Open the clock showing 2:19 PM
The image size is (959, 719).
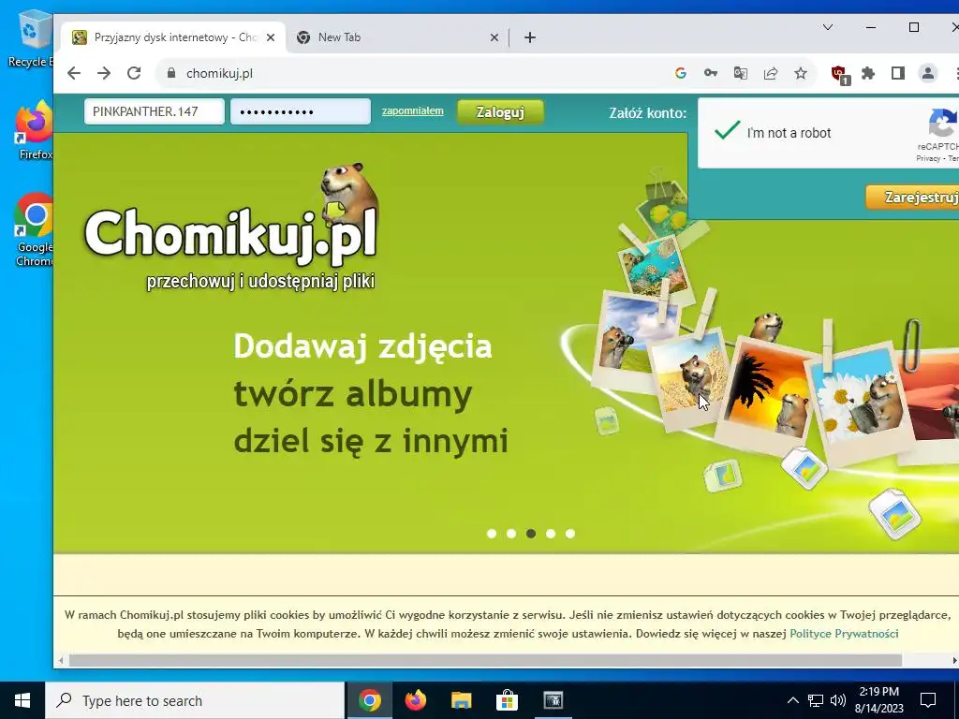878,700
